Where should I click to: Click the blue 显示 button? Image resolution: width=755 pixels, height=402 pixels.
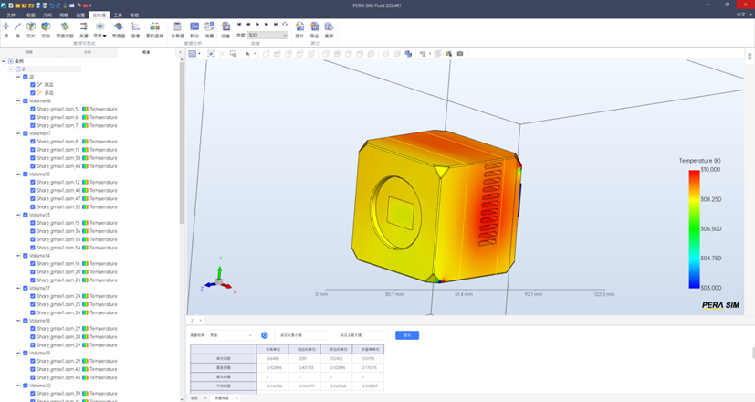coord(406,335)
